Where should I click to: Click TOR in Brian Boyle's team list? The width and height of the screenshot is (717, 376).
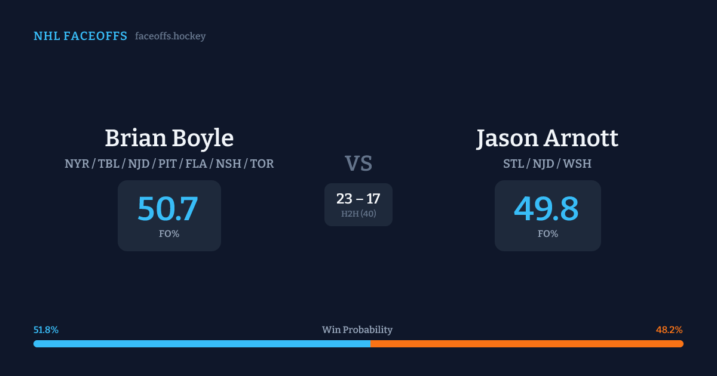click(262, 164)
